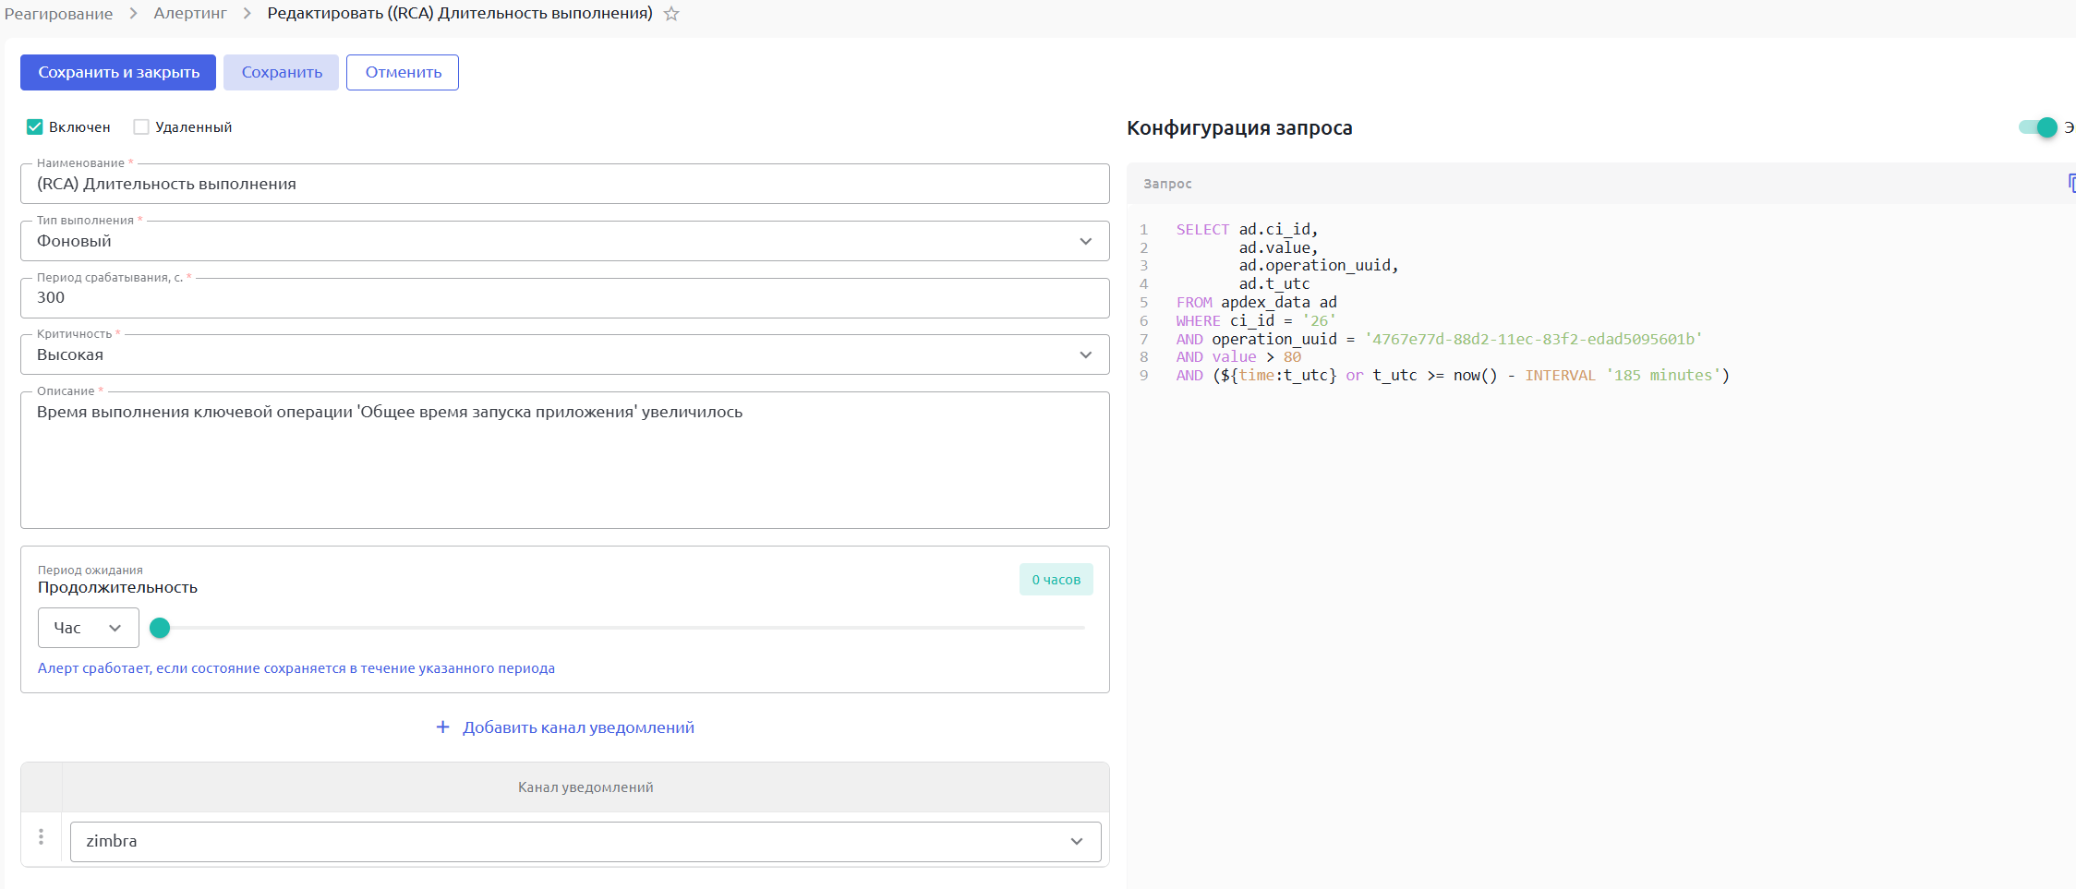Toggle the Включен checkbox

point(35,127)
